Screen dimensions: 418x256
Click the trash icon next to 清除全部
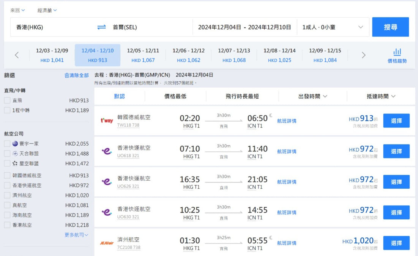(x=67, y=76)
